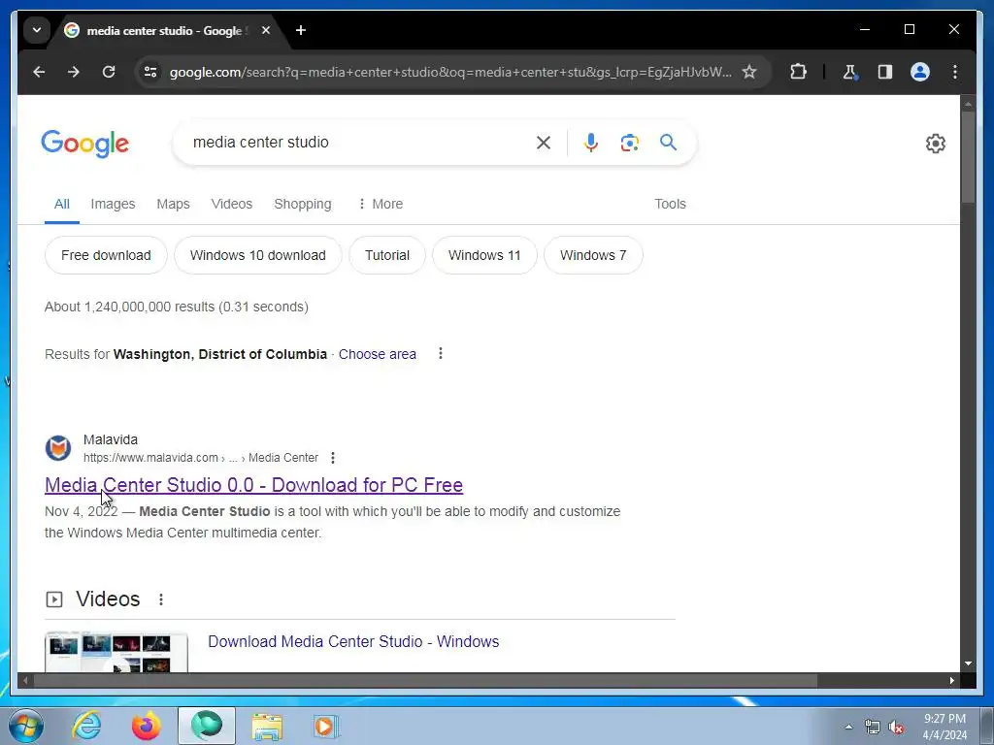This screenshot has width=994, height=745.
Task: Open the Chrome three-dot menu
Action: click(955, 72)
